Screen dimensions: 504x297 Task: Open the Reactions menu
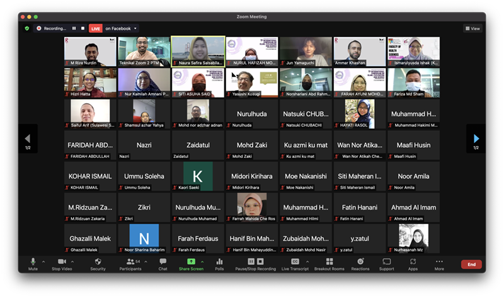pyautogui.click(x=360, y=263)
